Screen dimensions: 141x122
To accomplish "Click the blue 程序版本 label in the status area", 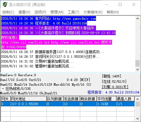I will tap(113, 92).
